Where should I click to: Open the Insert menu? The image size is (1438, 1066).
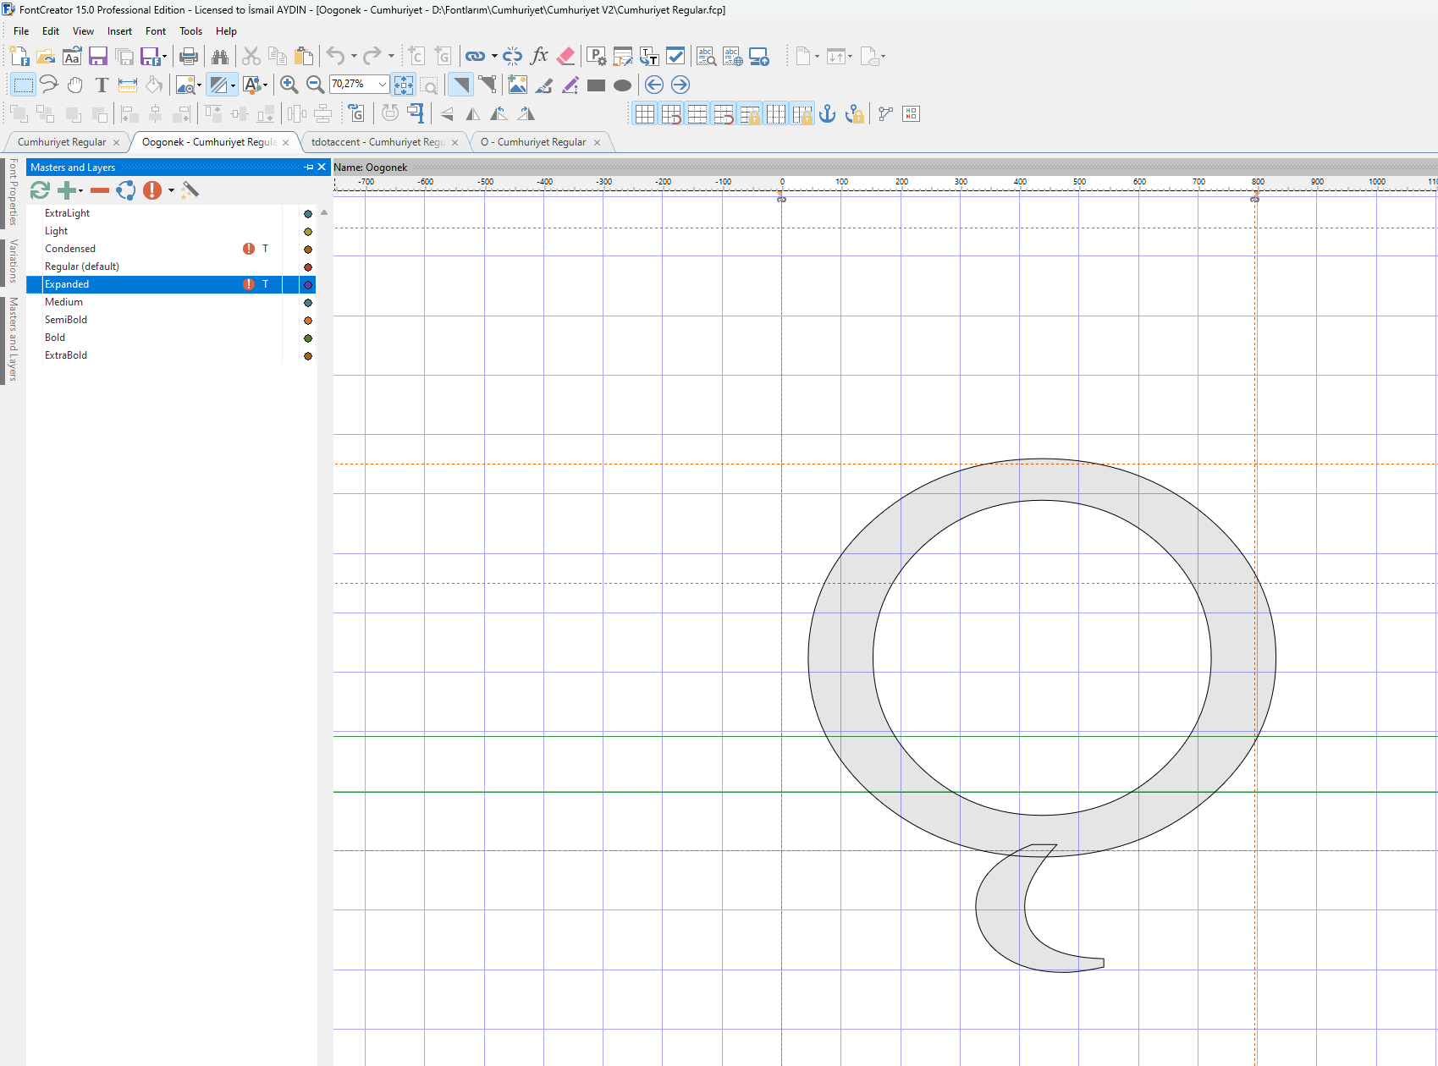(x=119, y=31)
